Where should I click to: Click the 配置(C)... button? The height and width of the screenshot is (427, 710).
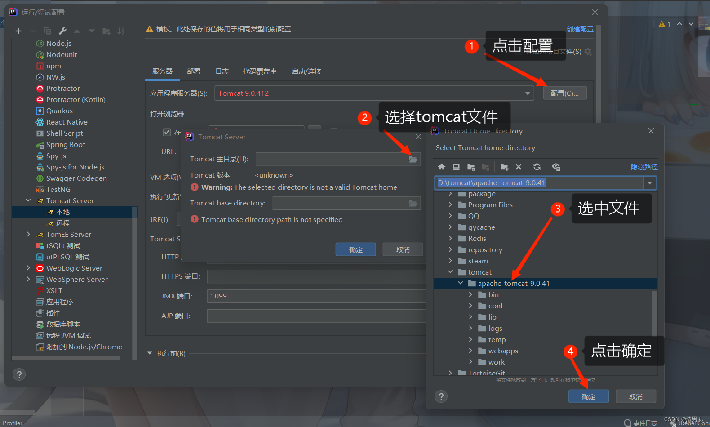pyautogui.click(x=565, y=93)
